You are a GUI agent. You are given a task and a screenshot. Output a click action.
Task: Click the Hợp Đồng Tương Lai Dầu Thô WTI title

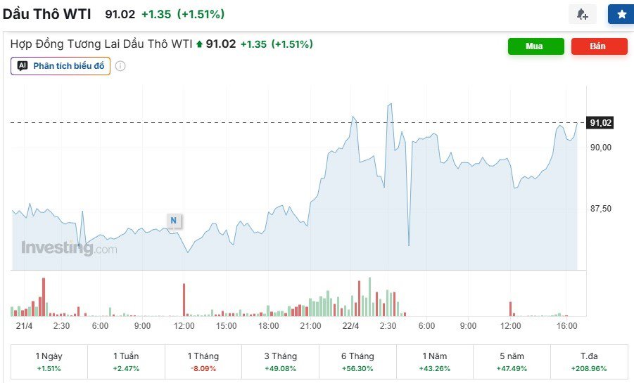click(x=101, y=44)
